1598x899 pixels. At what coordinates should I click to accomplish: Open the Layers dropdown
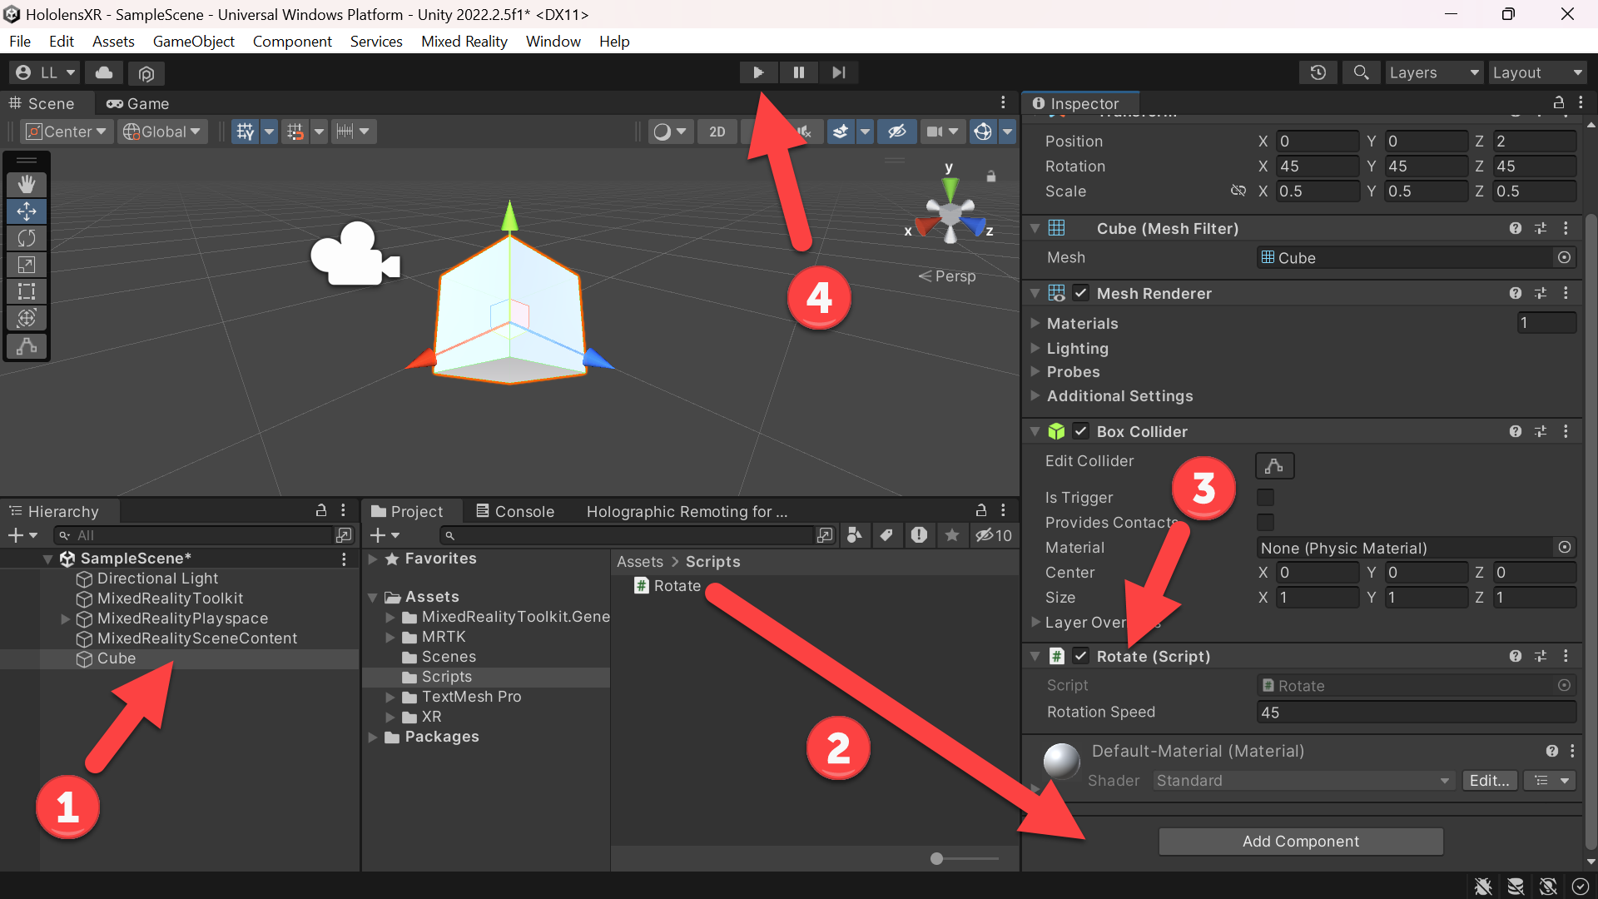[1434, 72]
